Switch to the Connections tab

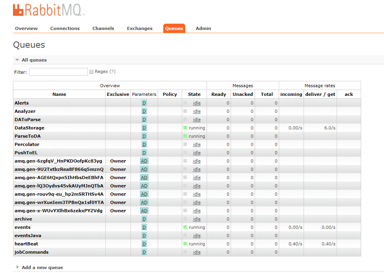(x=65, y=28)
